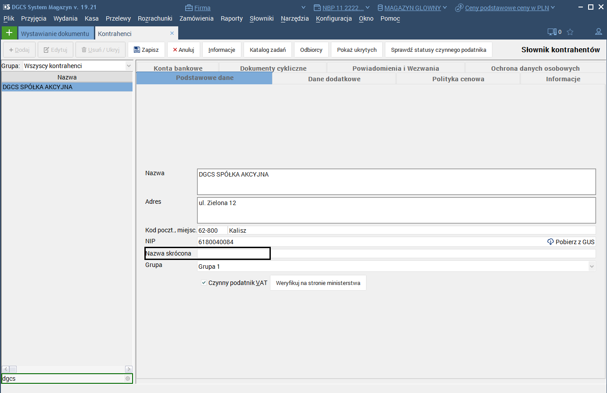The image size is (607, 393).
Task: Click the Nazwa skrócona input field
Action: click(396, 253)
